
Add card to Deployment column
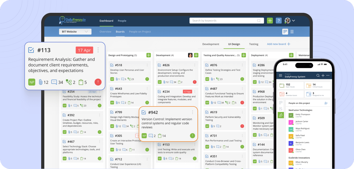291,55
